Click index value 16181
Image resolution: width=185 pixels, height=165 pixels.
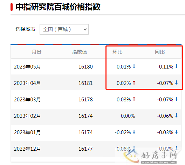coord(85,83)
